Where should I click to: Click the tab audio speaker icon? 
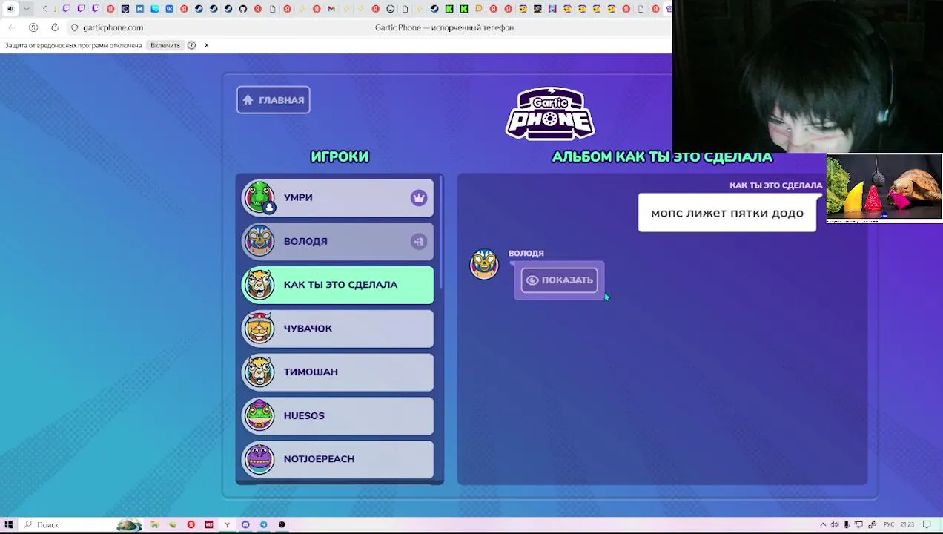(x=10, y=9)
